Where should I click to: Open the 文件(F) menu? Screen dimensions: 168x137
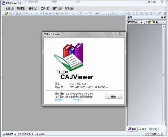click(10, 9)
